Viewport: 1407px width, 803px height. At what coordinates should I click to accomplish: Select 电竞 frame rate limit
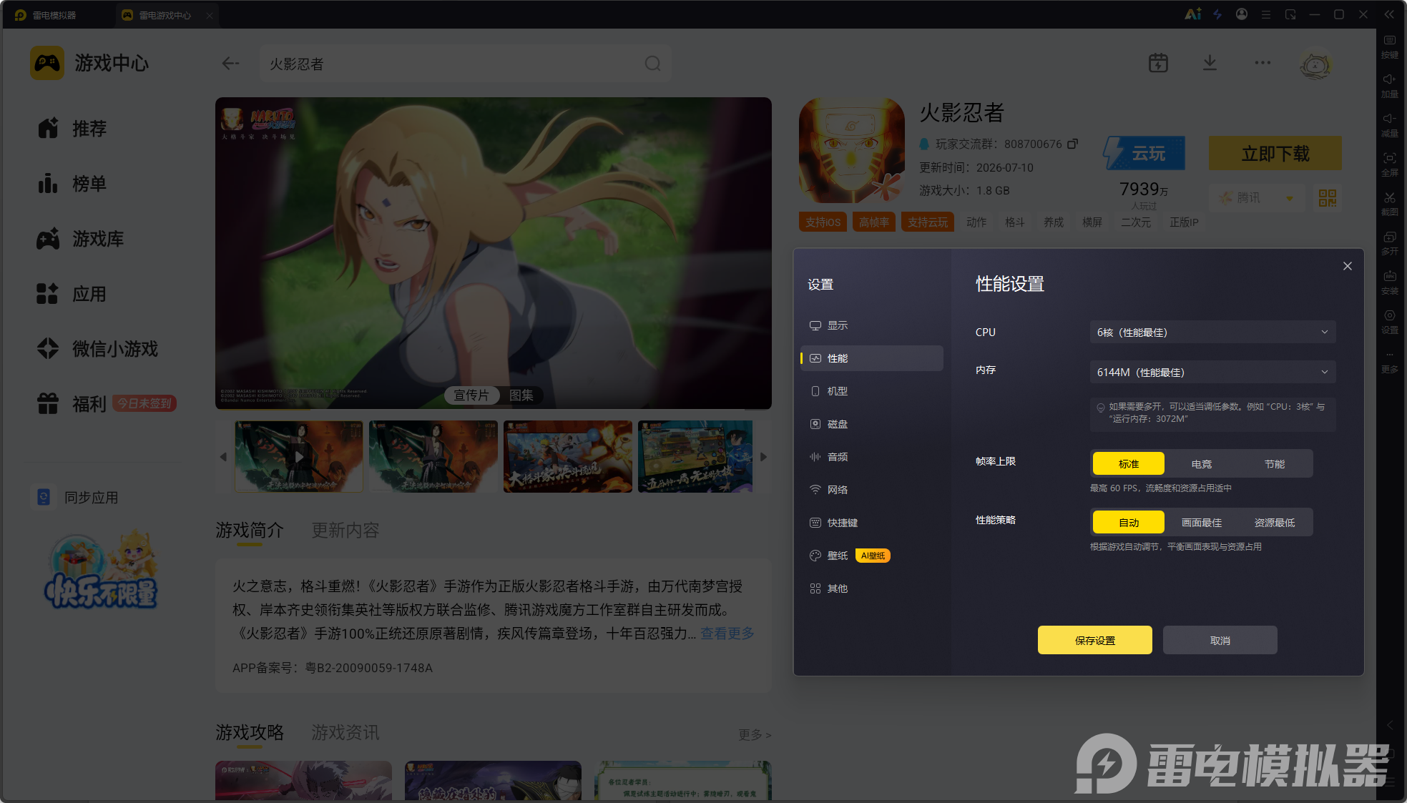(1202, 464)
